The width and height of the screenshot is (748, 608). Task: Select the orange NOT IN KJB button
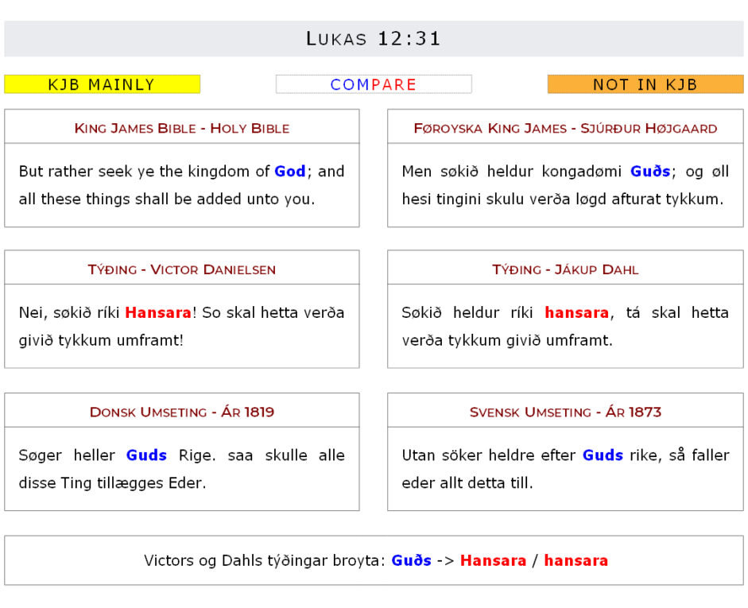645,84
